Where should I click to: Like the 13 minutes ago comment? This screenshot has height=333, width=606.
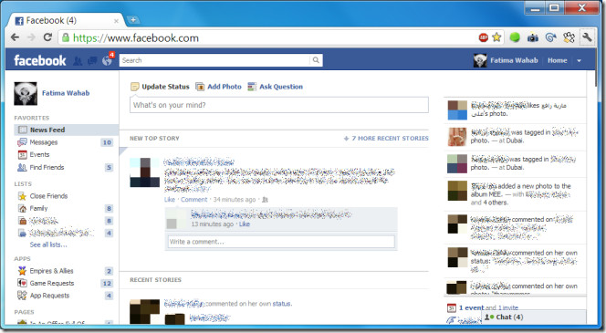(245, 224)
